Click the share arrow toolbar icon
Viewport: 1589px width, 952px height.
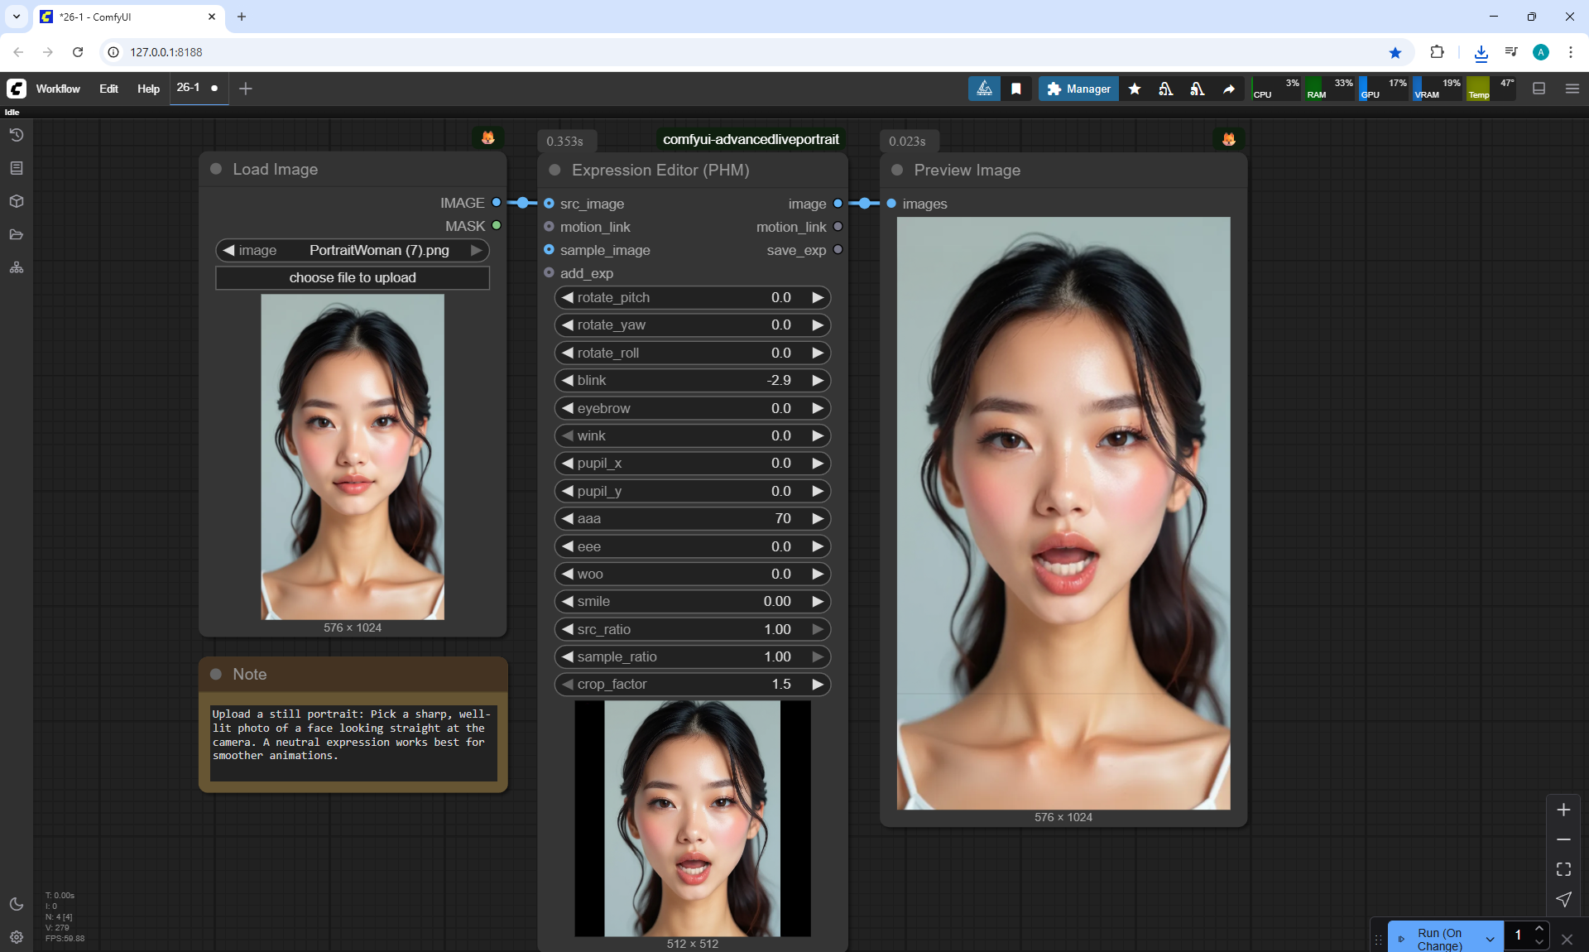[1229, 89]
